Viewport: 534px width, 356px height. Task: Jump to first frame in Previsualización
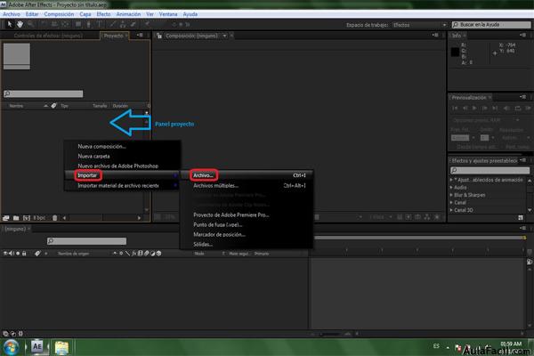[455, 108]
